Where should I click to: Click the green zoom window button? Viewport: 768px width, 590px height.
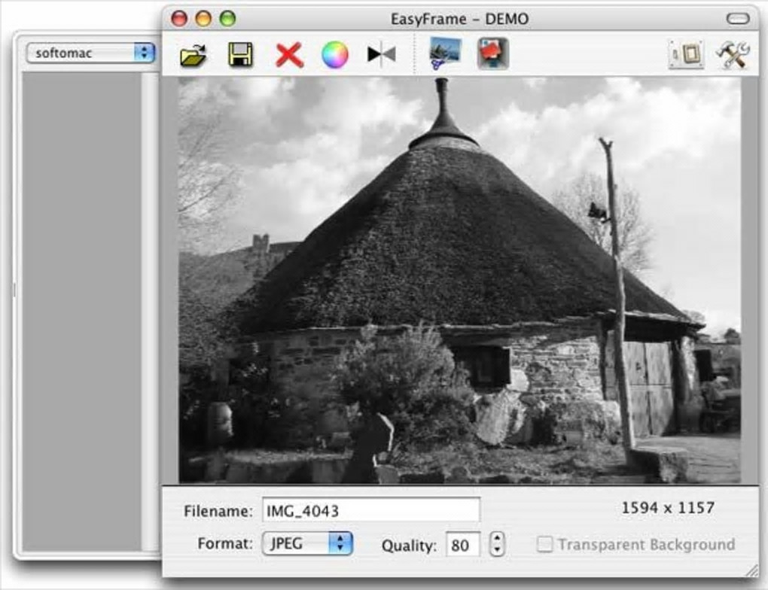pyautogui.click(x=227, y=19)
